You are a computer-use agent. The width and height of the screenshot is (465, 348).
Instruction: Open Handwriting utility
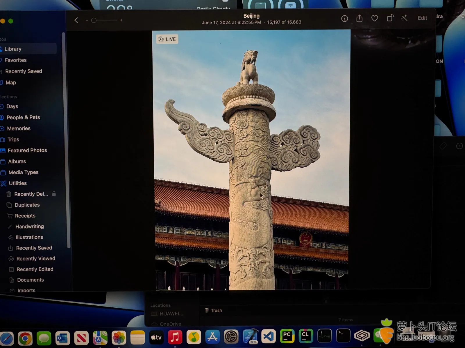click(x=29, y=226)
